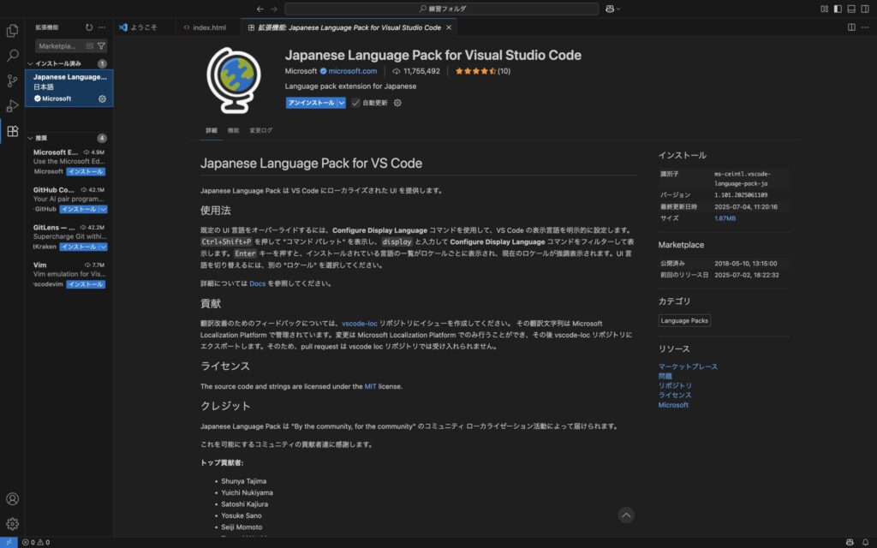The image size is (877, 548).
Task: Open the MIT license link
Action: click(370, 386)
